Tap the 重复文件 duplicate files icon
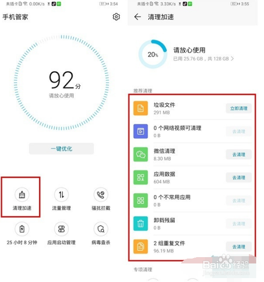 click(x=141, y=246)
